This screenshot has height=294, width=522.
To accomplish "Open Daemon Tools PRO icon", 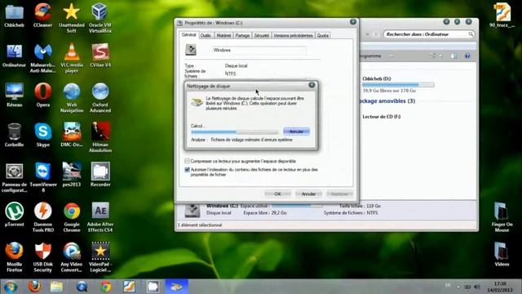I will (x=42, y=217).
